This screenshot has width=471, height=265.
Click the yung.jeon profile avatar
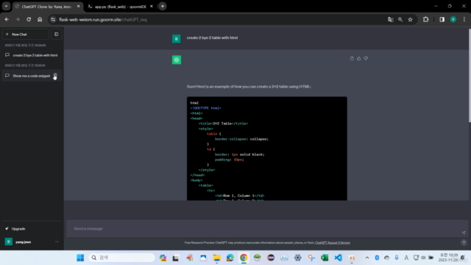click(9, 241)
